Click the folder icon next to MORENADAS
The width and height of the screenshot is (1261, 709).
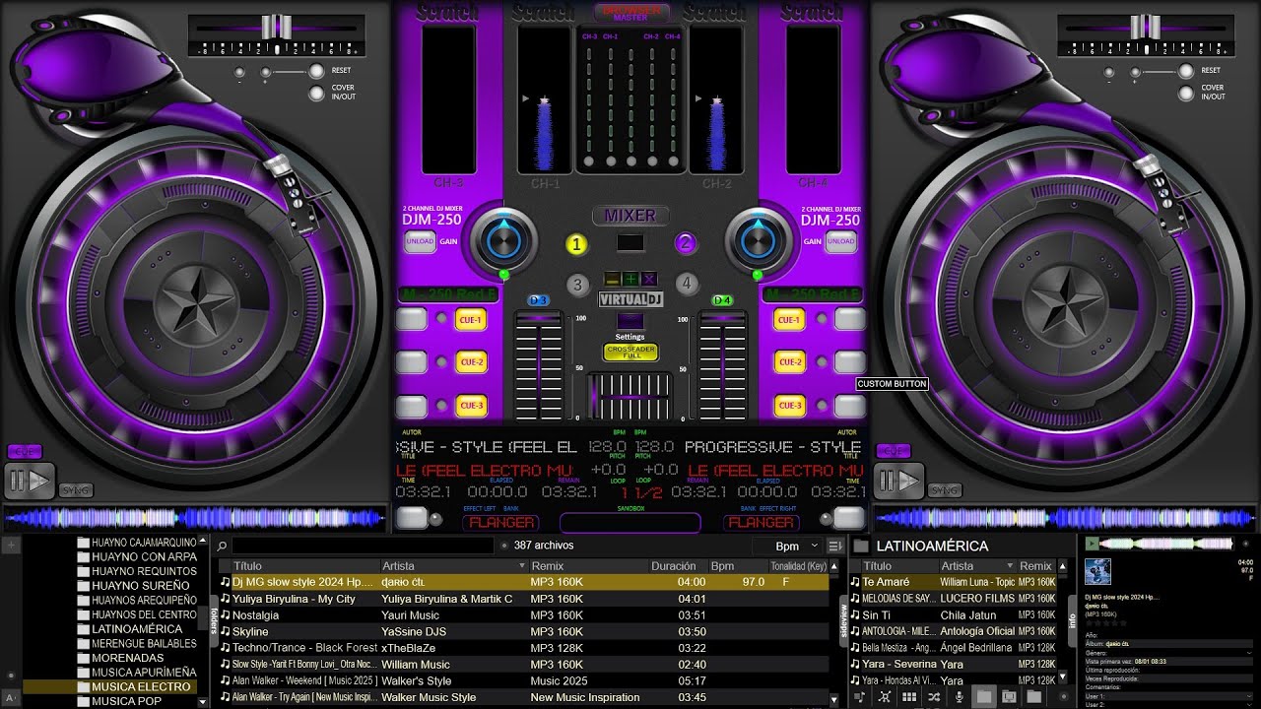[x=84, y=658]
